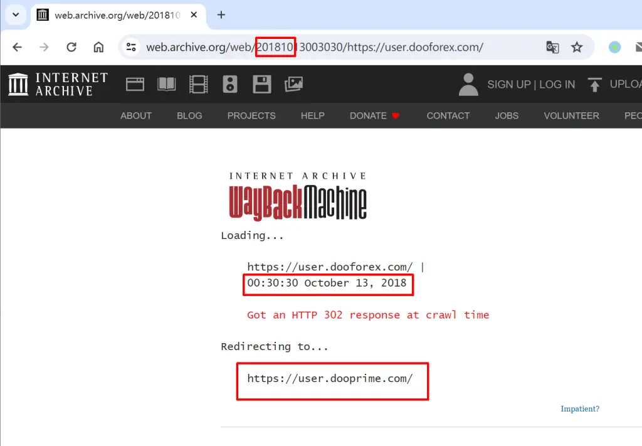Open the browser profile avatar
The width and height of the screenshot is (642, 446).
[x=614, y=47]
